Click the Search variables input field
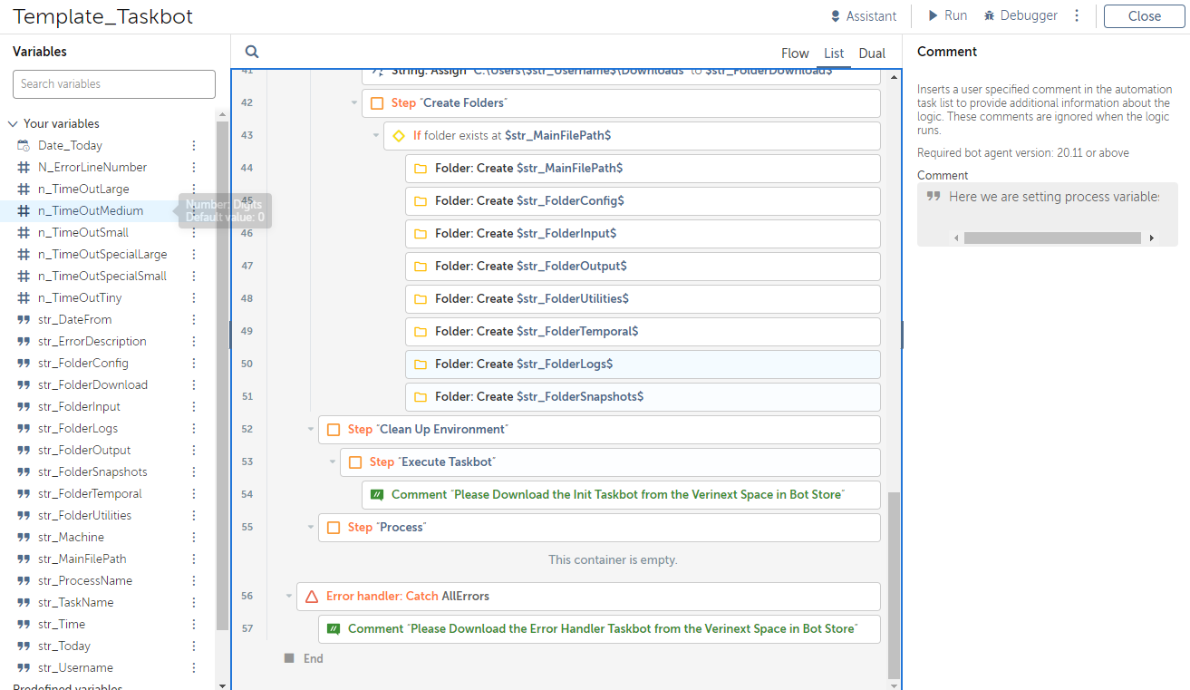Image resolution: width=1190 pixels, height=690 pixels. (x=114, y=84)
